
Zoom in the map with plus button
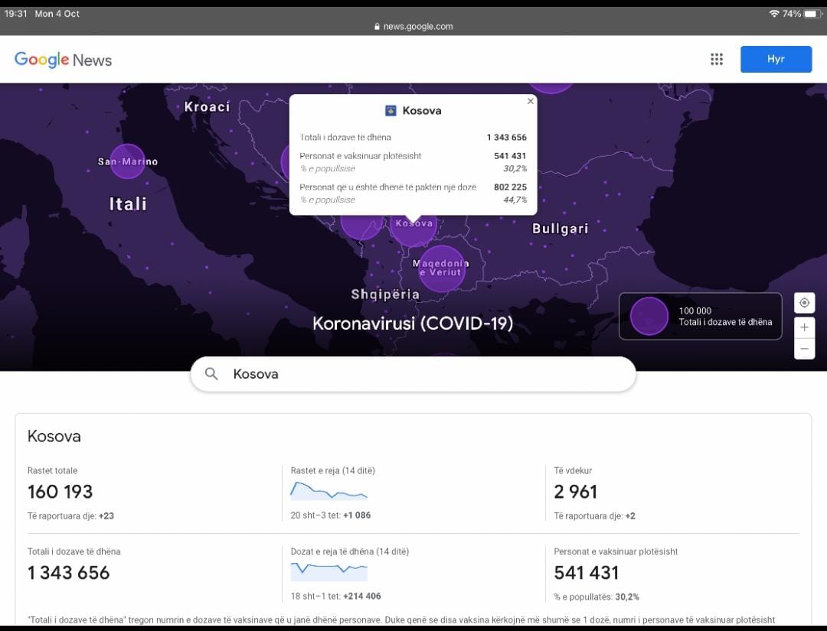[x=804, y=327]
